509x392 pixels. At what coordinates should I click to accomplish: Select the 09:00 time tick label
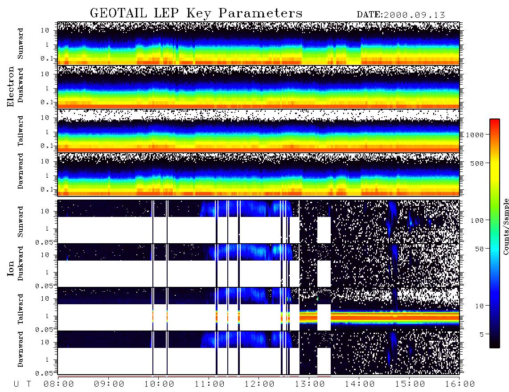(x=109, y=384)
